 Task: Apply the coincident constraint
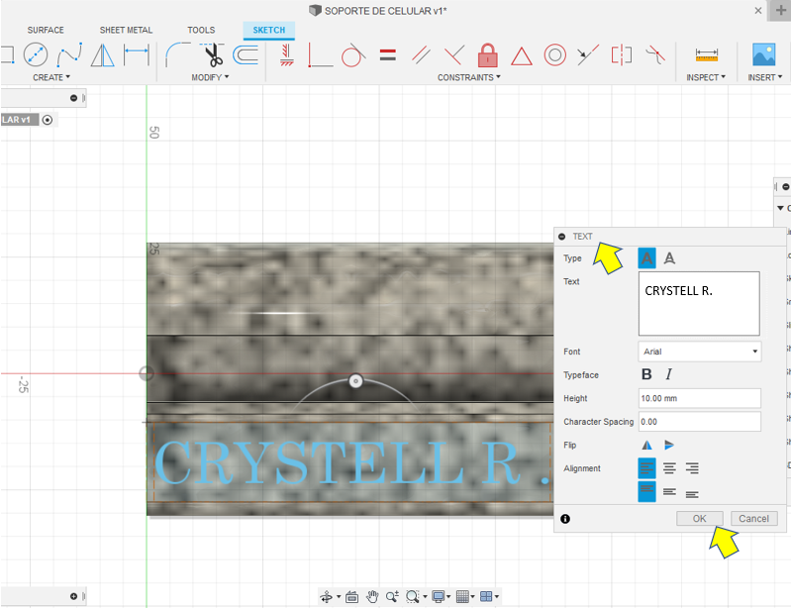coord(320,55)
